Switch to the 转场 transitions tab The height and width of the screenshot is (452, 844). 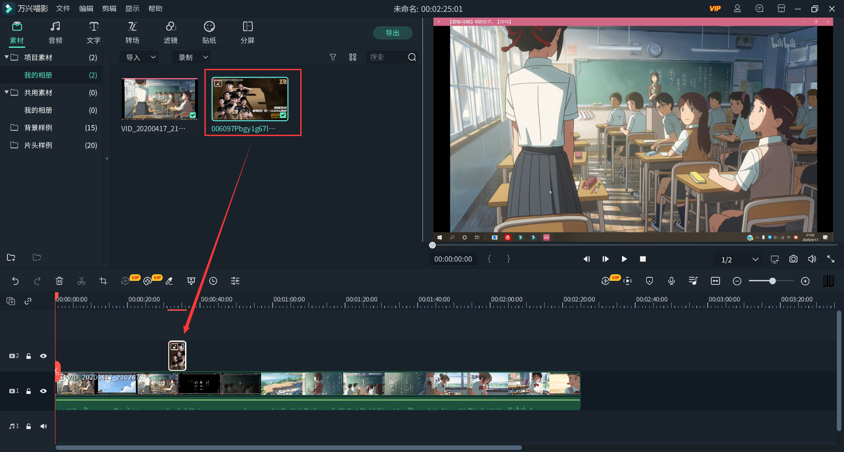click(x=132, y=32)
